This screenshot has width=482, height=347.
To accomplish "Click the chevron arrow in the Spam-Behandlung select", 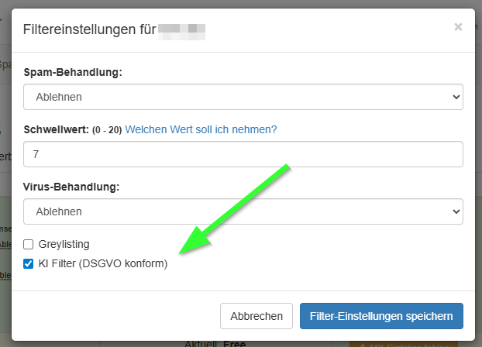I will click(x=454, y=98).
